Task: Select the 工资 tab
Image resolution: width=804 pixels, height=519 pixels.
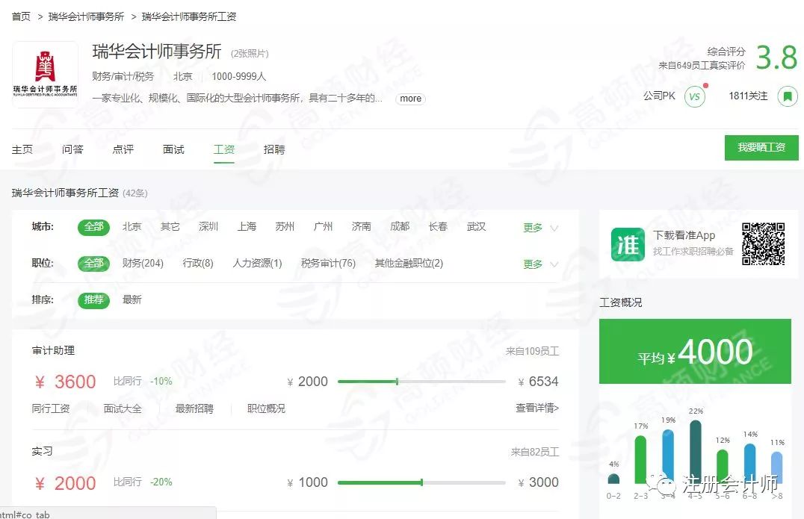Action: tap(223, 149)
